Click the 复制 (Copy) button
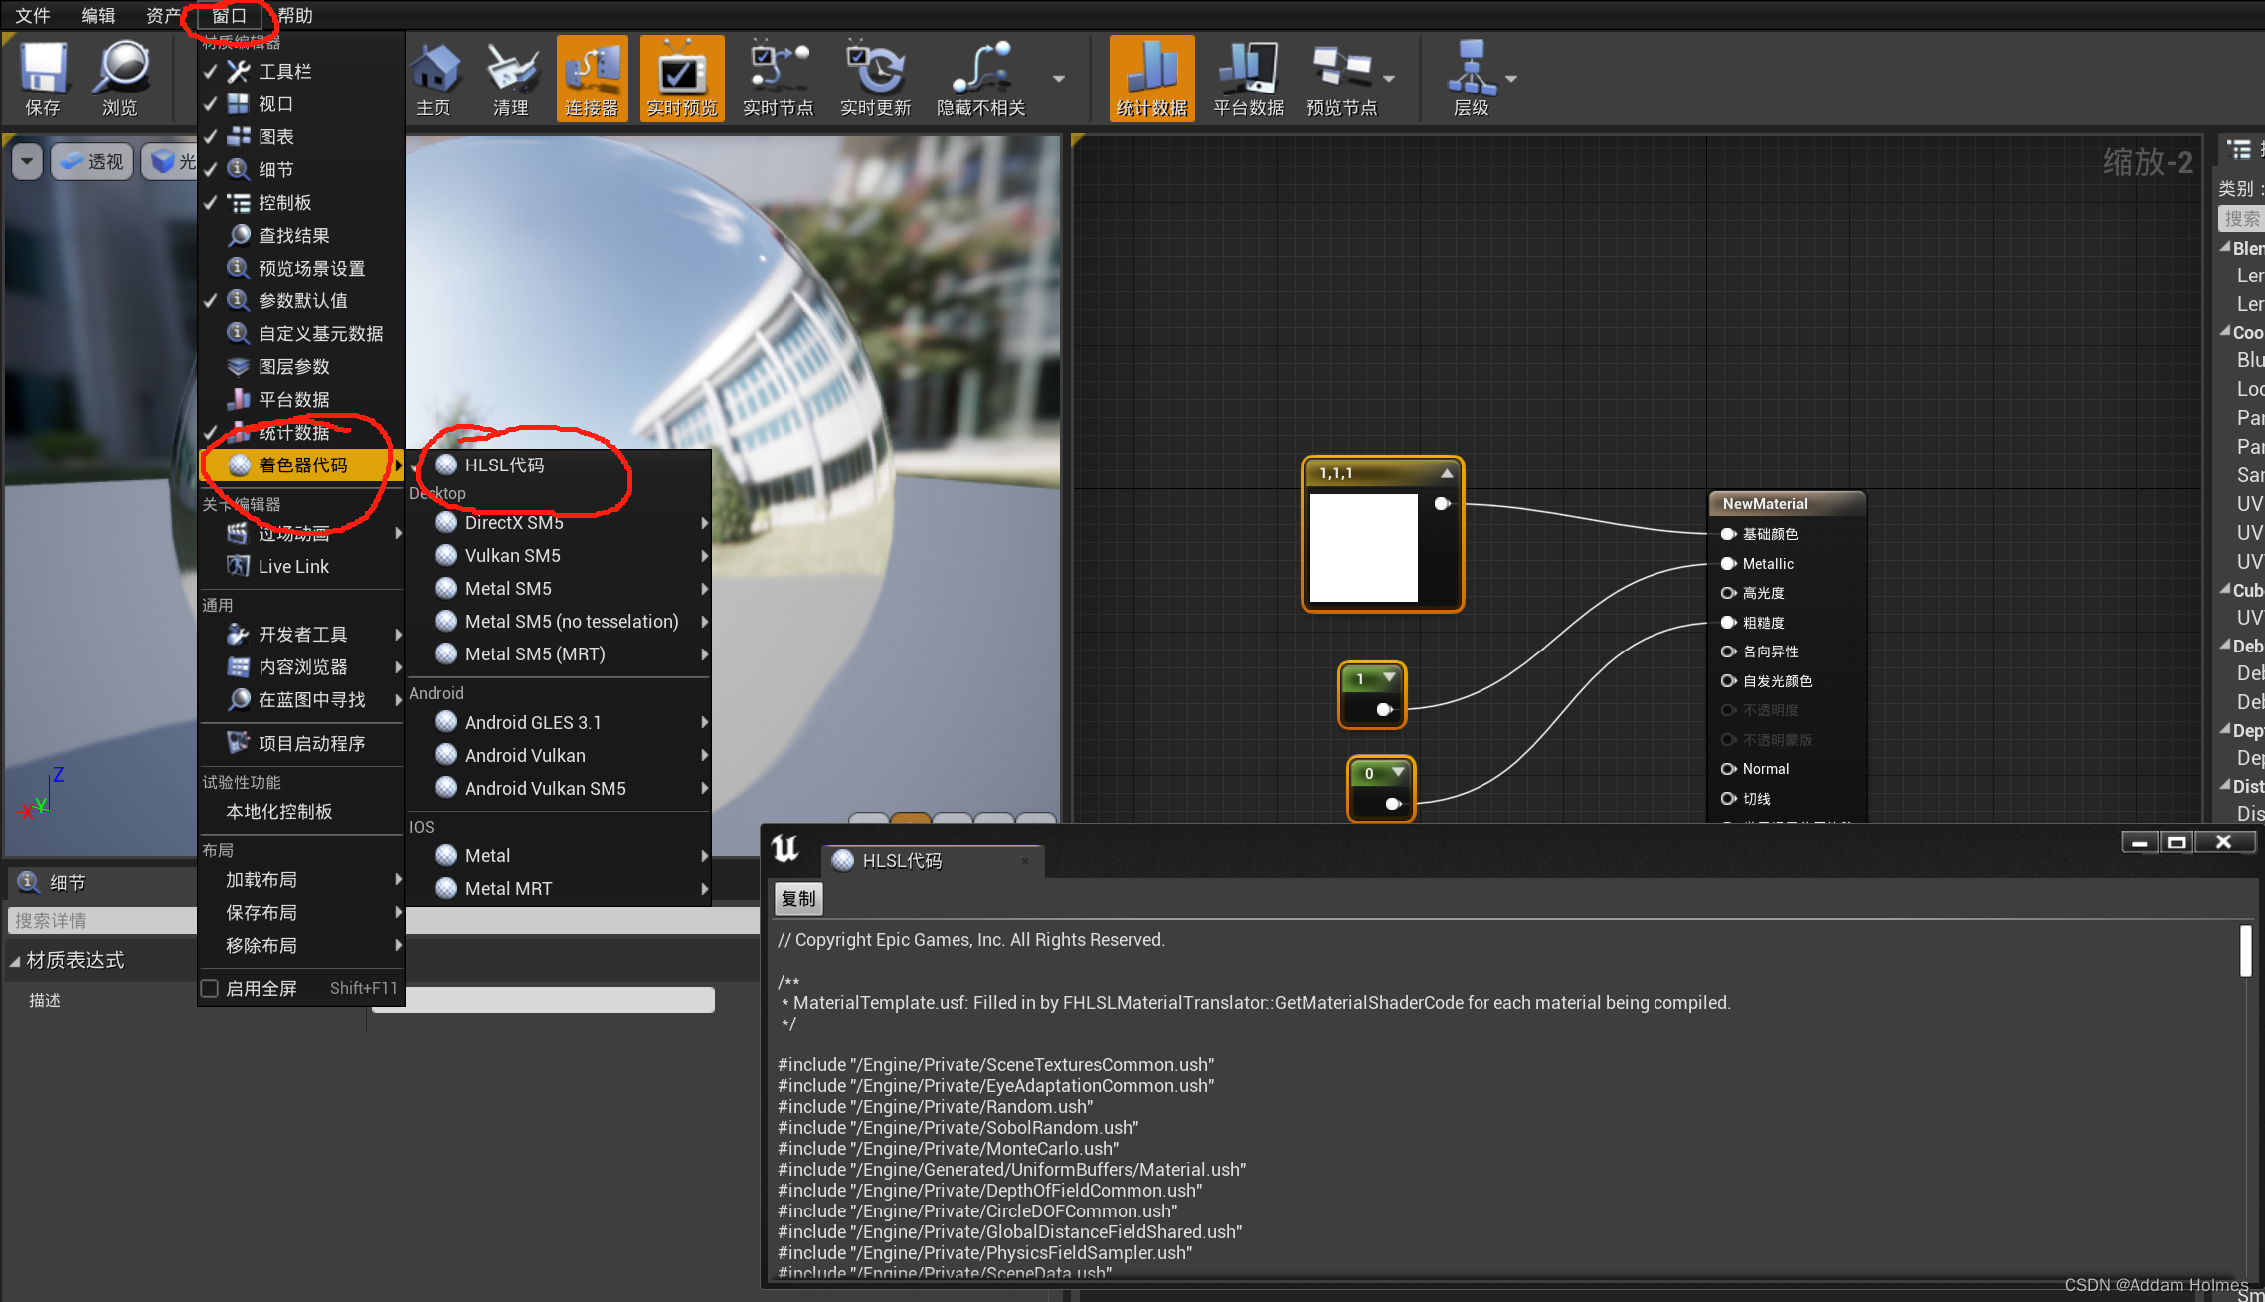The height and width of the screenshot is (1302, 2265). click(x=797, y=899)
